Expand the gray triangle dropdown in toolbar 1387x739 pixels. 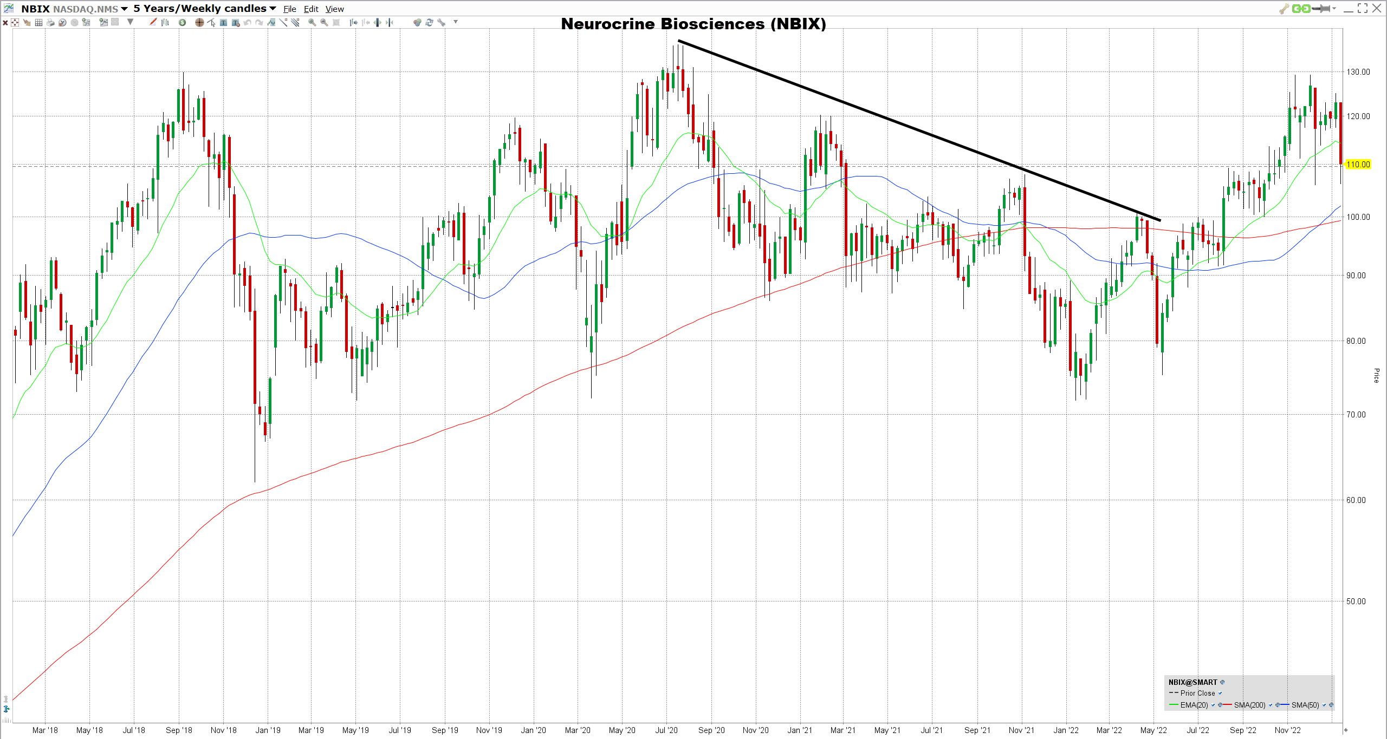click(130, 22)
